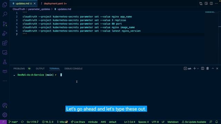The width and height of the screenshot is (221, 124).
Task: Open the launch profile dropdown arrow next to plus
Action: click(198, 69)
